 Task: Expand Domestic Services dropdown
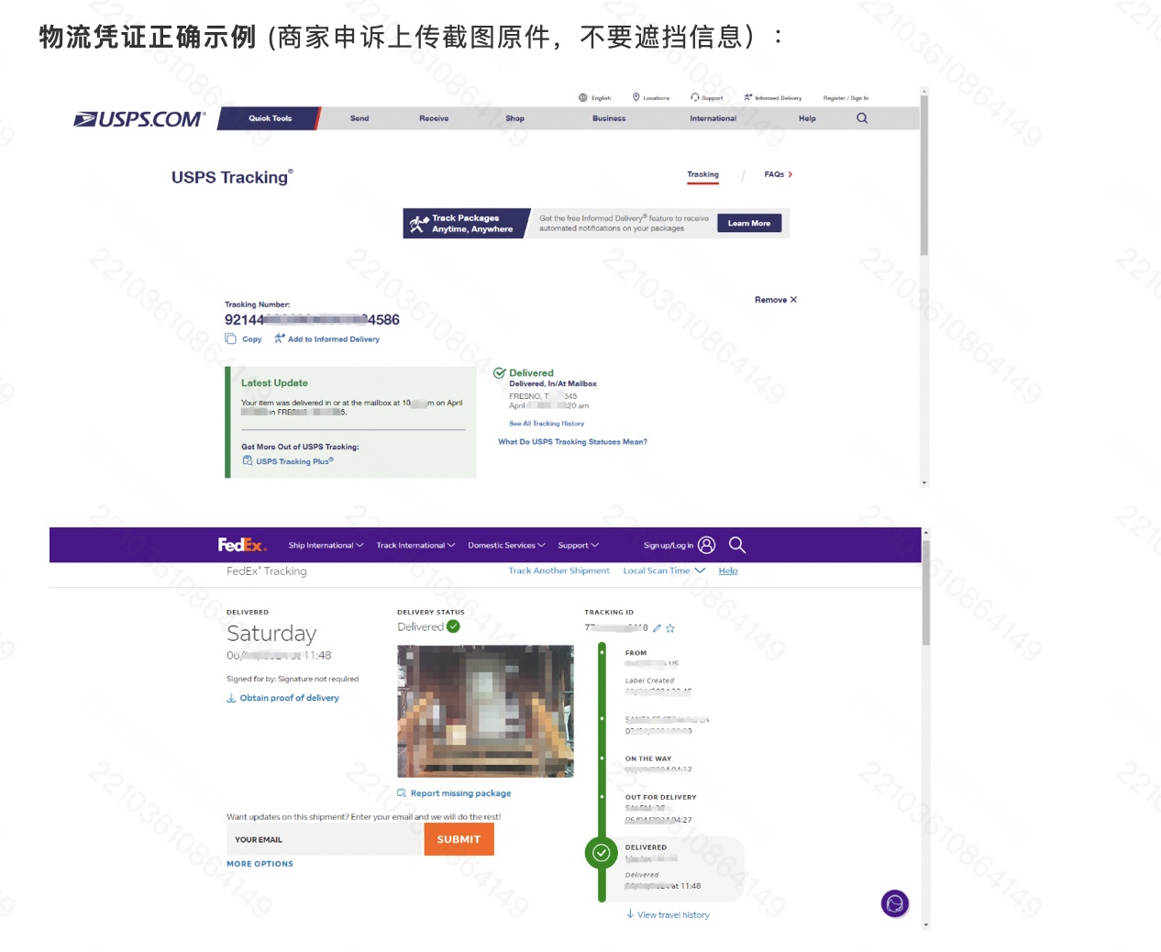click(506, 546)
